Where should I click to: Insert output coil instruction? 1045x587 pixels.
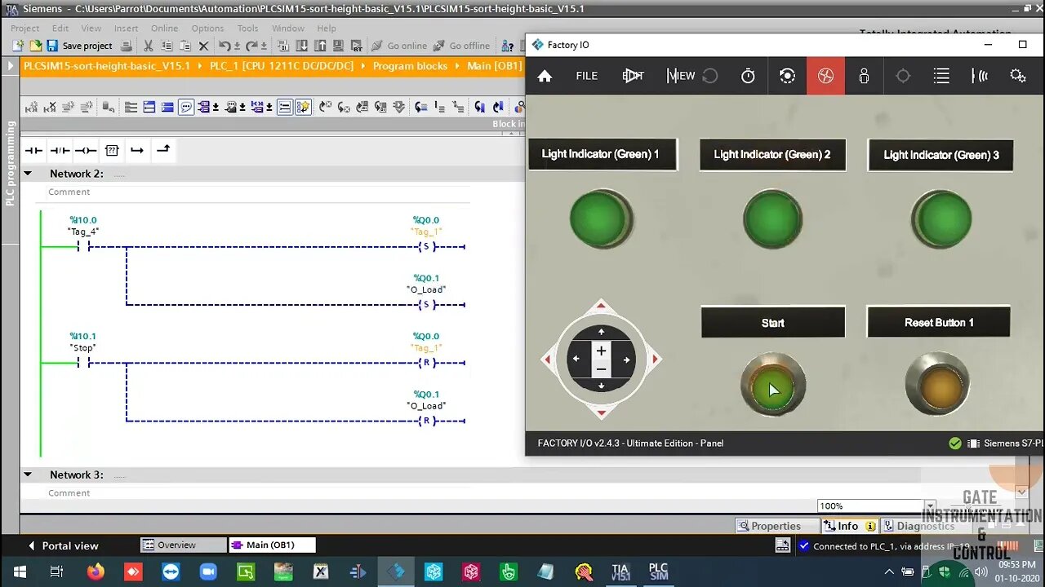(x=86, y=150)
